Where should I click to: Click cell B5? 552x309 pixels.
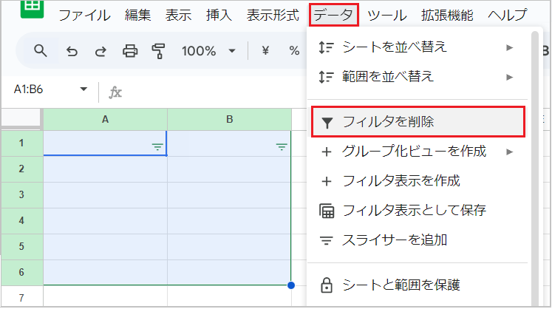[230, 247]
